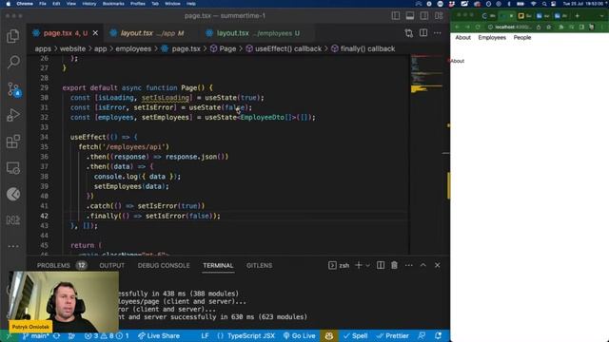Open the Explorer view in the activity bar
This screenshot has width=609, height=342.
[x=13, y=36]
